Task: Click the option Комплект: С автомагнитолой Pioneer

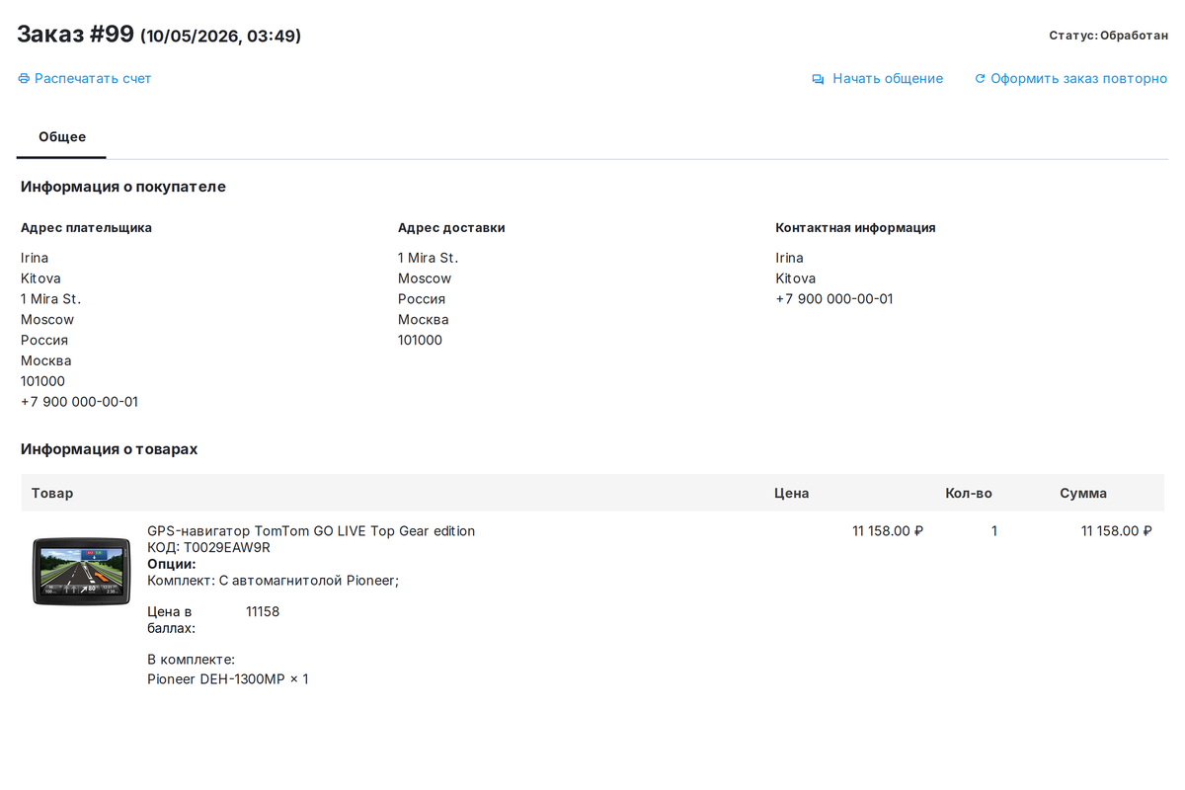Action: click(x=273, y=582)
